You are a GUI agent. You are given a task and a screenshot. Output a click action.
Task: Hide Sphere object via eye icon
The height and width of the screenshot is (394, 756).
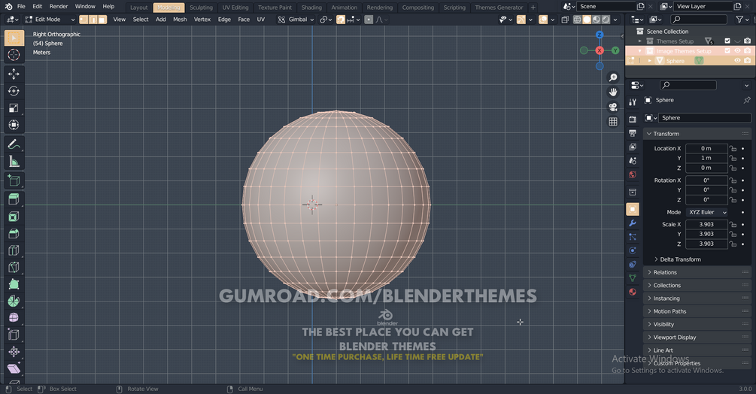(x=737, y=61)
